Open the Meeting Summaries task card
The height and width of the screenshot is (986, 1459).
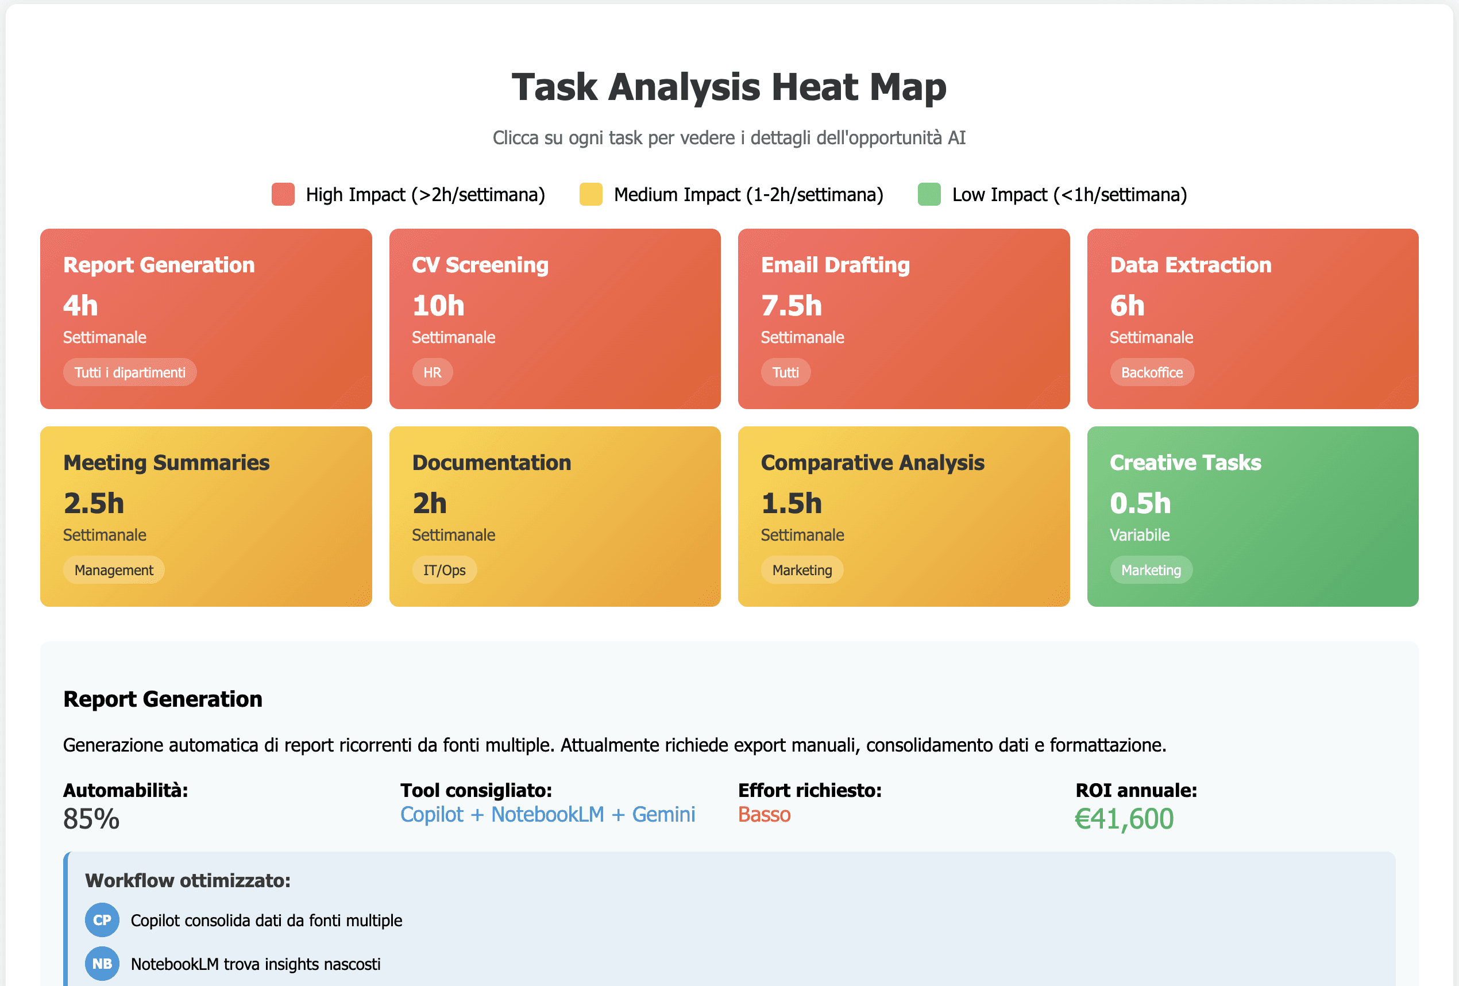206,516
